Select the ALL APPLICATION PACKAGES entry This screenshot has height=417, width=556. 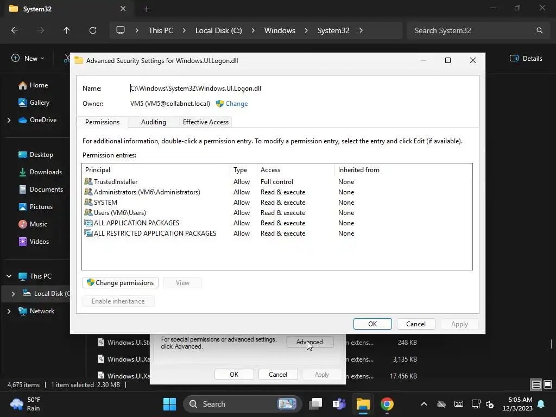277,223
